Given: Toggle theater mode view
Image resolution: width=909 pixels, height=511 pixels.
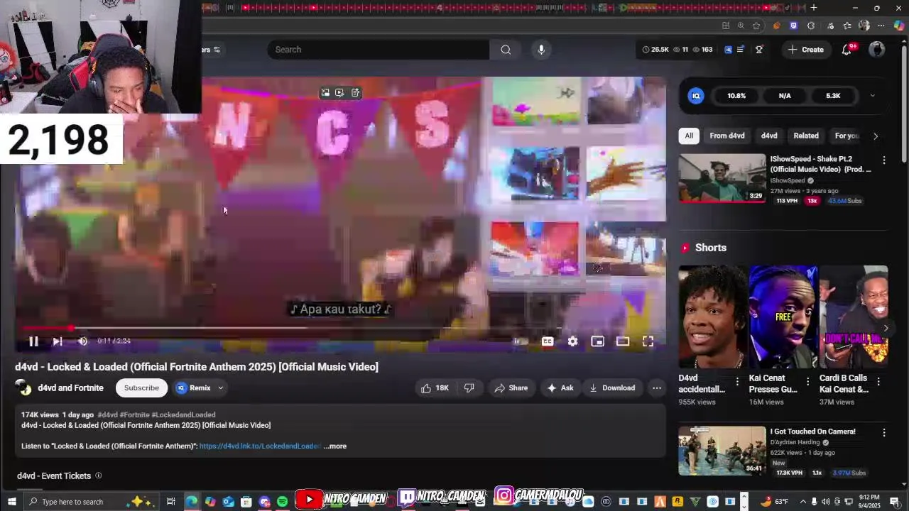Looking at the screenshot, I should coord(623,341).
